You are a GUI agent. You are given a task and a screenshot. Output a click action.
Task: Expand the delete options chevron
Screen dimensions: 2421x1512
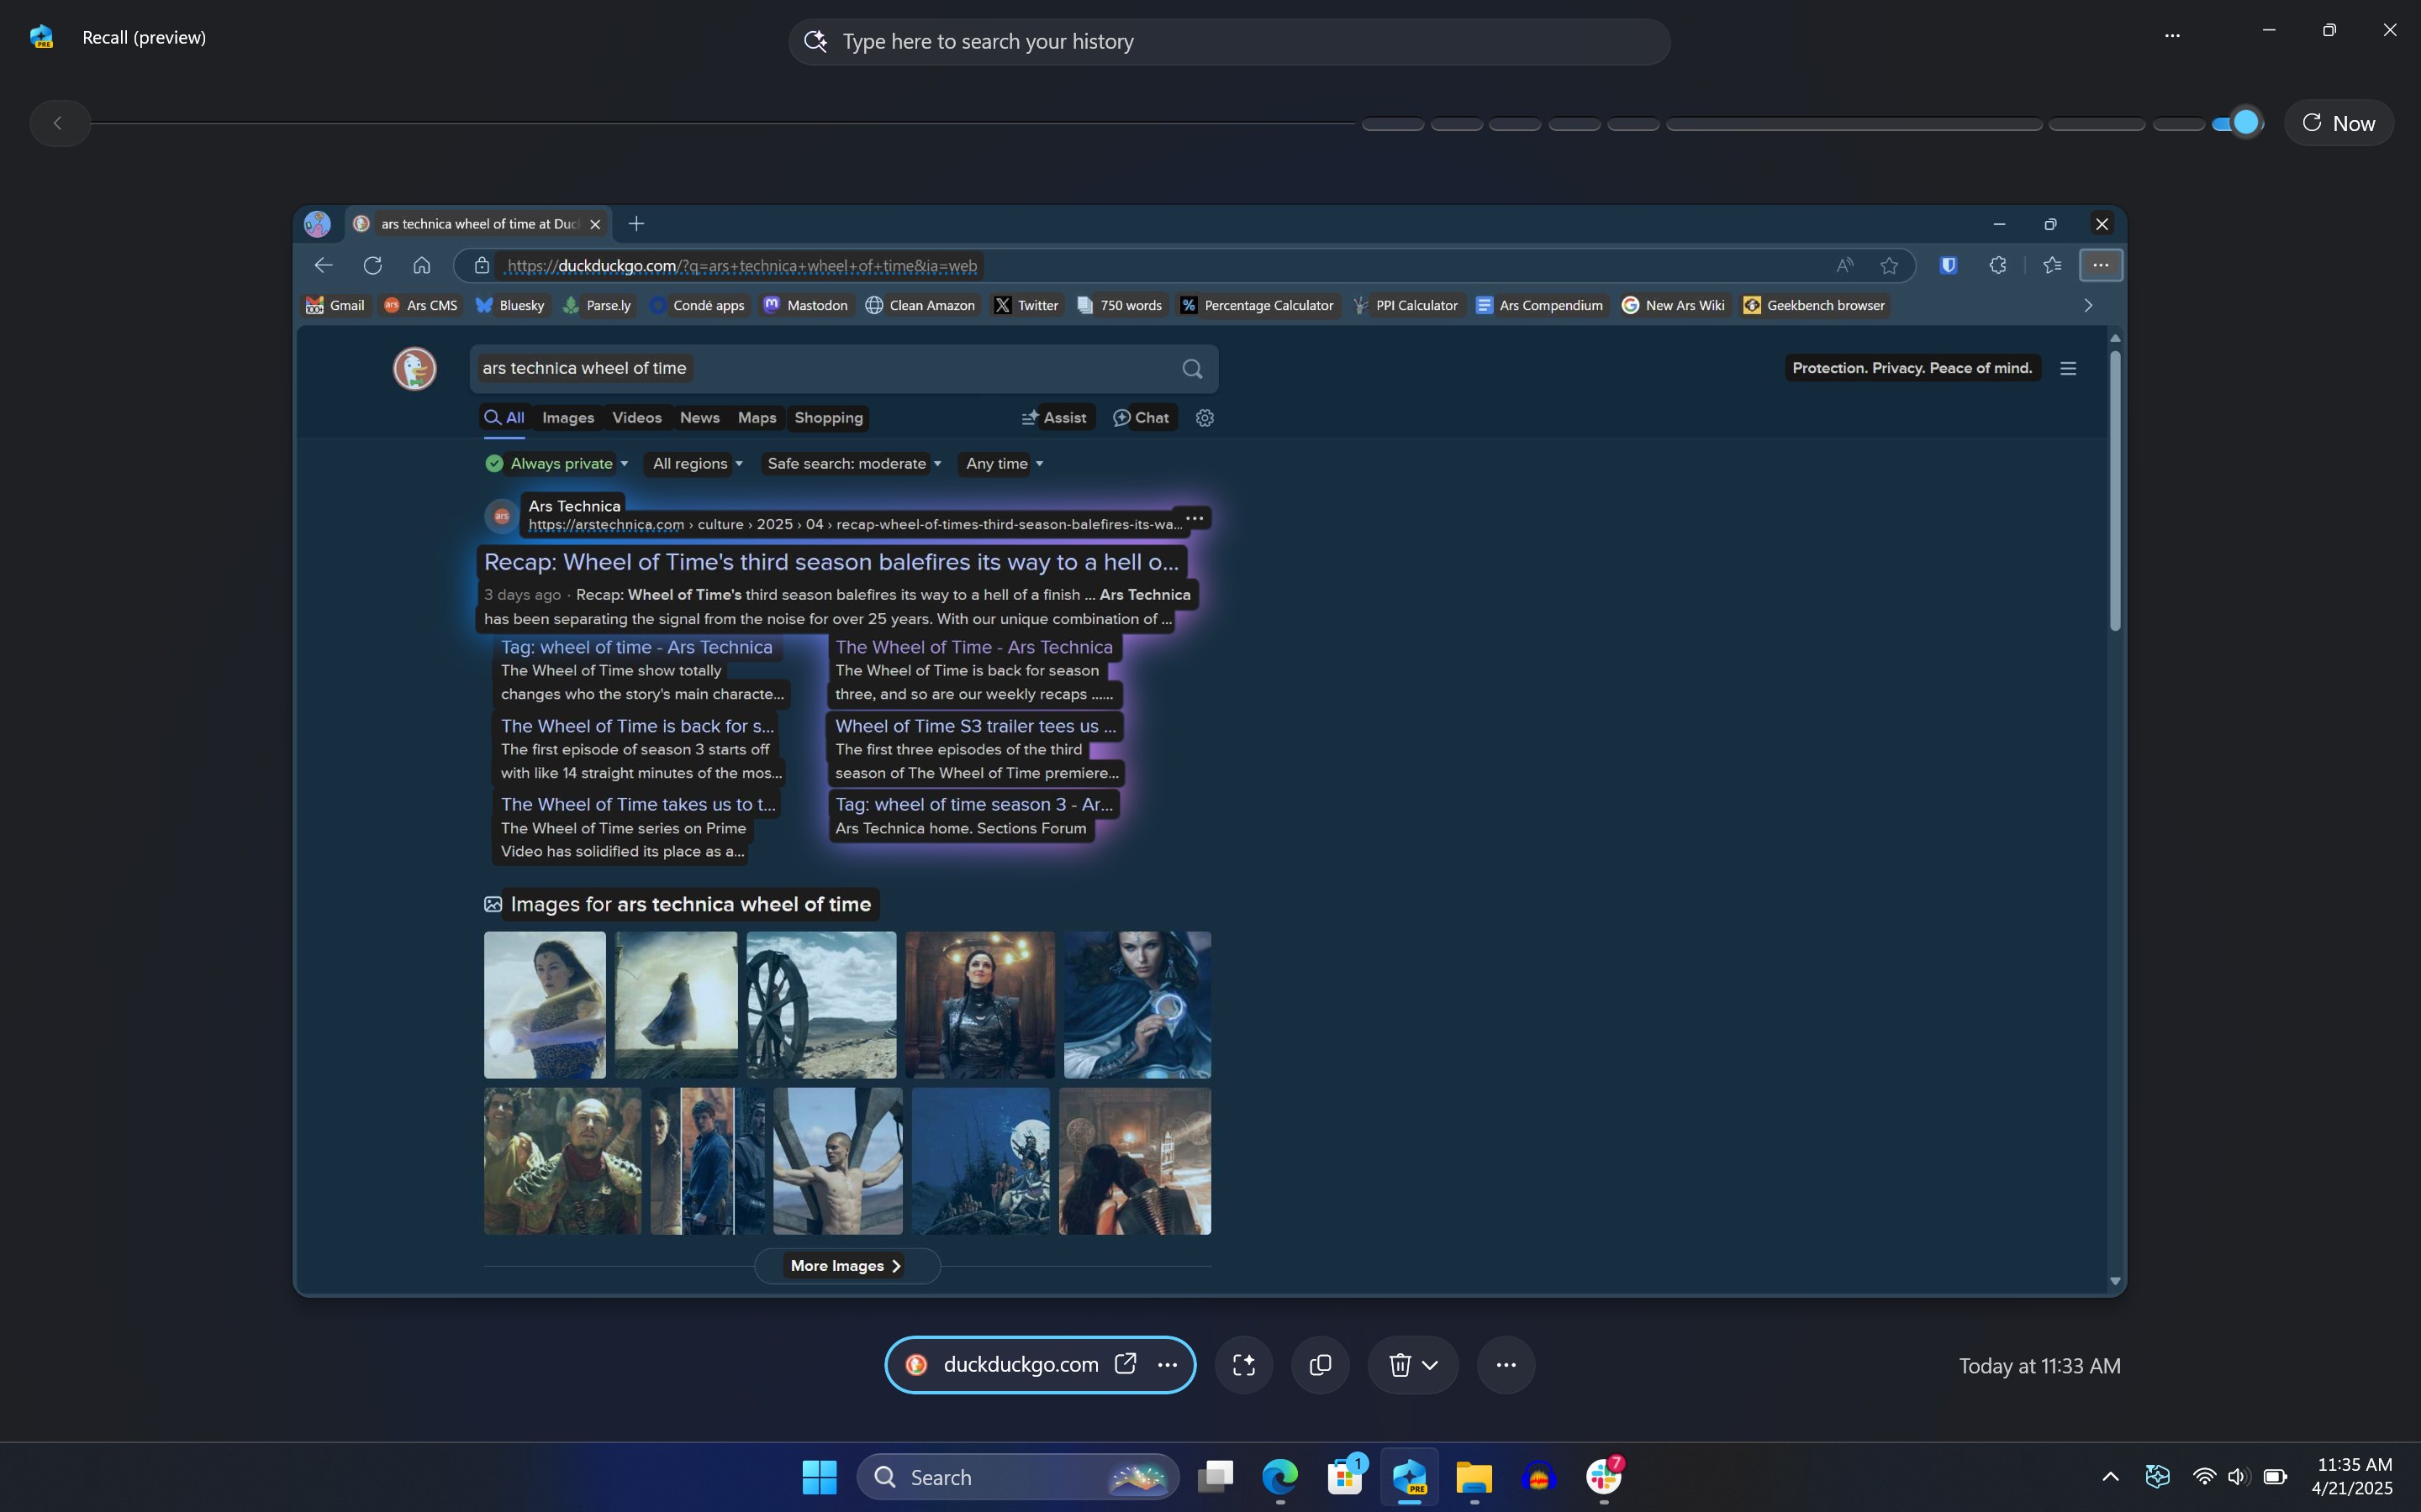click(1431, 1365)
